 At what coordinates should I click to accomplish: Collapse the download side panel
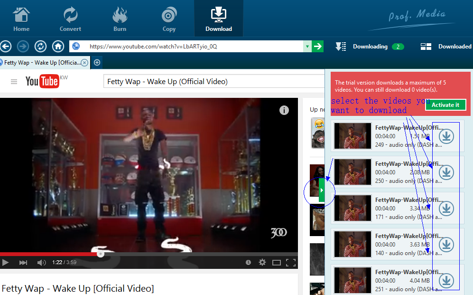pos(322,190)
